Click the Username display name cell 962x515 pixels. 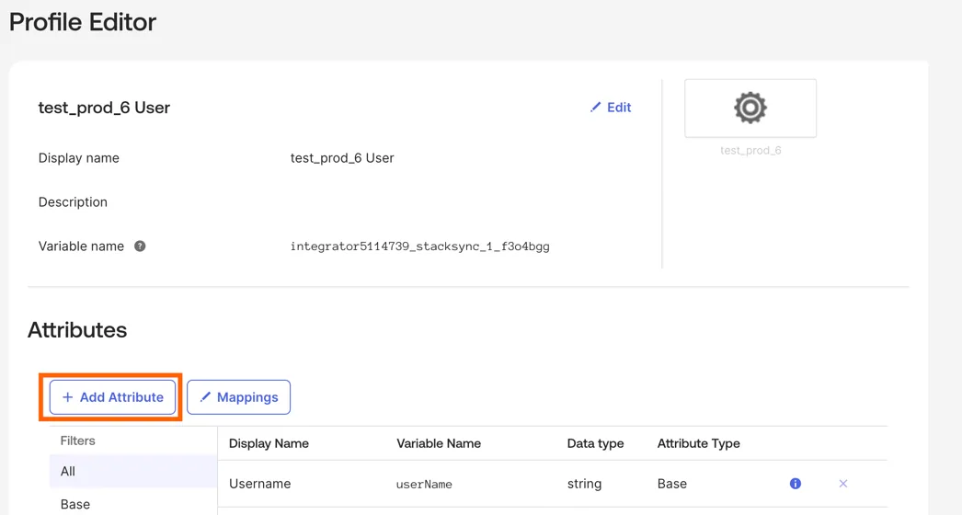260,484
